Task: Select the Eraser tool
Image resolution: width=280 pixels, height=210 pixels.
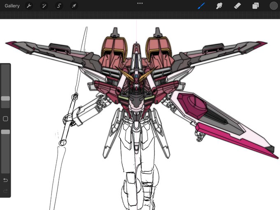Action: tap(237, 6)
